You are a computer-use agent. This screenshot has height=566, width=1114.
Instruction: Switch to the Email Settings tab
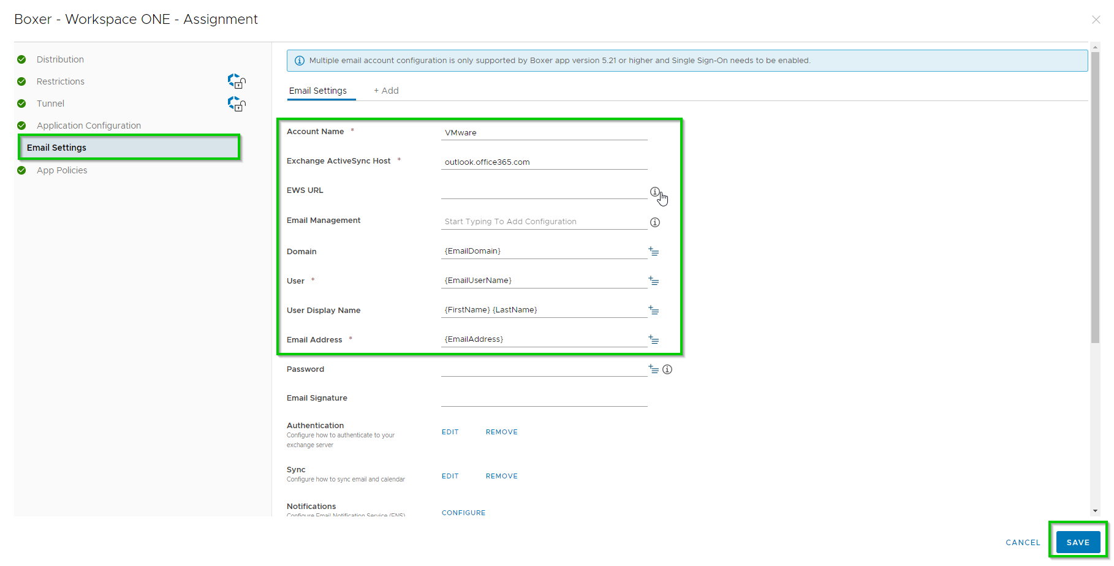[319, 90]
